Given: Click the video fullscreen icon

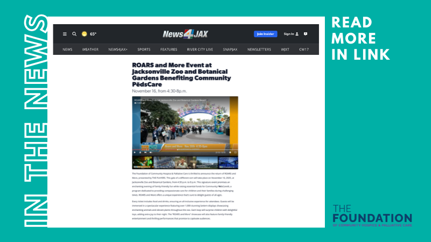Looking at the screenshot, I should (x=235, y=152).
